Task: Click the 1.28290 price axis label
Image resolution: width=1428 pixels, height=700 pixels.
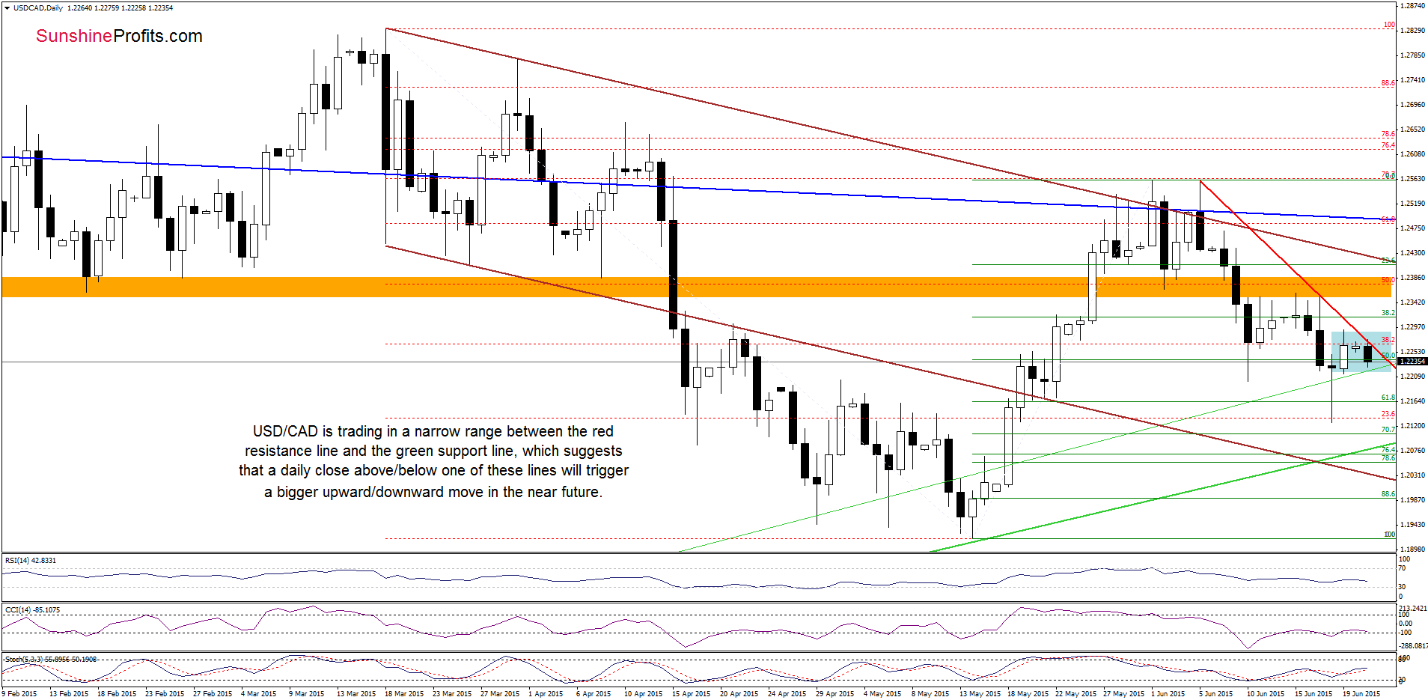Action: [x=1412, y=30]
